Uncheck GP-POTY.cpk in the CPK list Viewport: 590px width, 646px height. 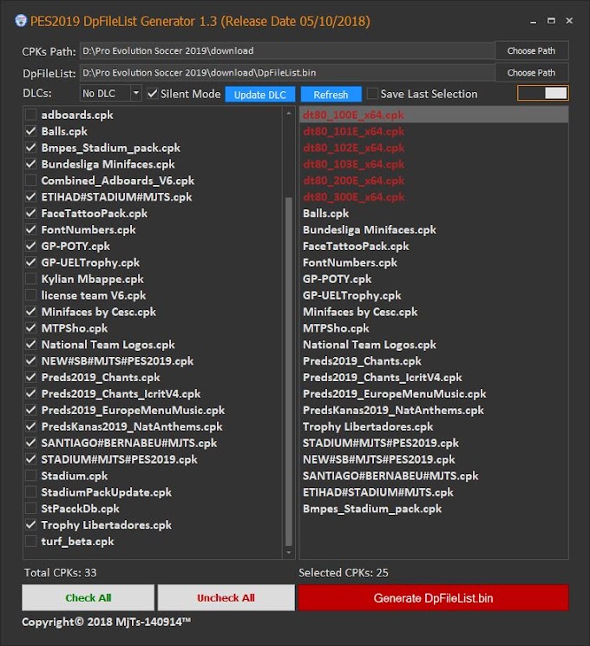[31, 246]
